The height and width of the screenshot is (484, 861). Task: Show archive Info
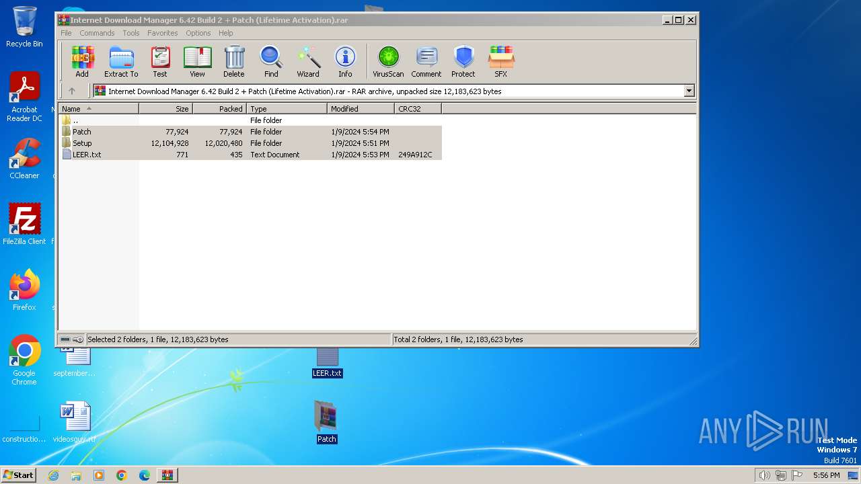pos(345,62)
